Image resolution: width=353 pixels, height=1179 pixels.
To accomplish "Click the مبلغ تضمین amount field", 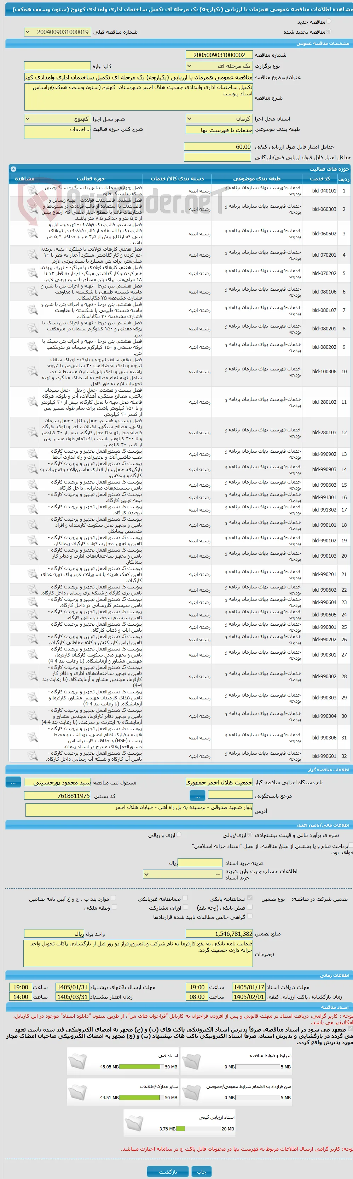I will 219,933.
